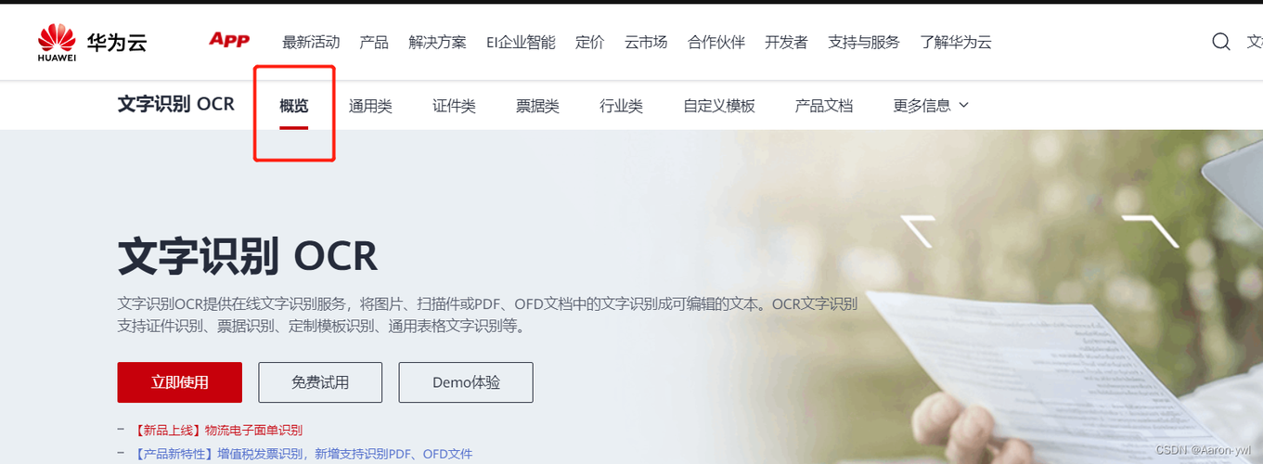The width and height of the screenshot is (1263, 464).
Task: Click the large 文字识别 OCR heading
Action: tap(248, 256)
